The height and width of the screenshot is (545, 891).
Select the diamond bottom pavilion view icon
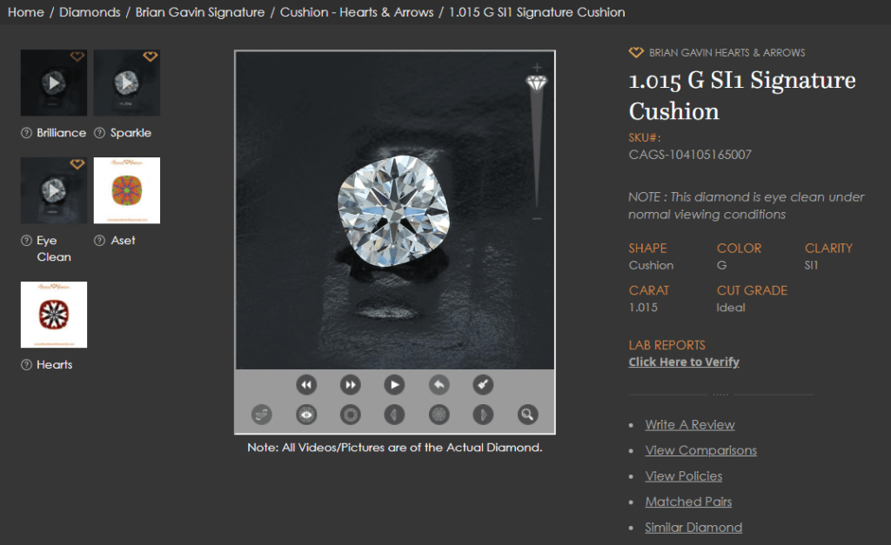(439, 415)
